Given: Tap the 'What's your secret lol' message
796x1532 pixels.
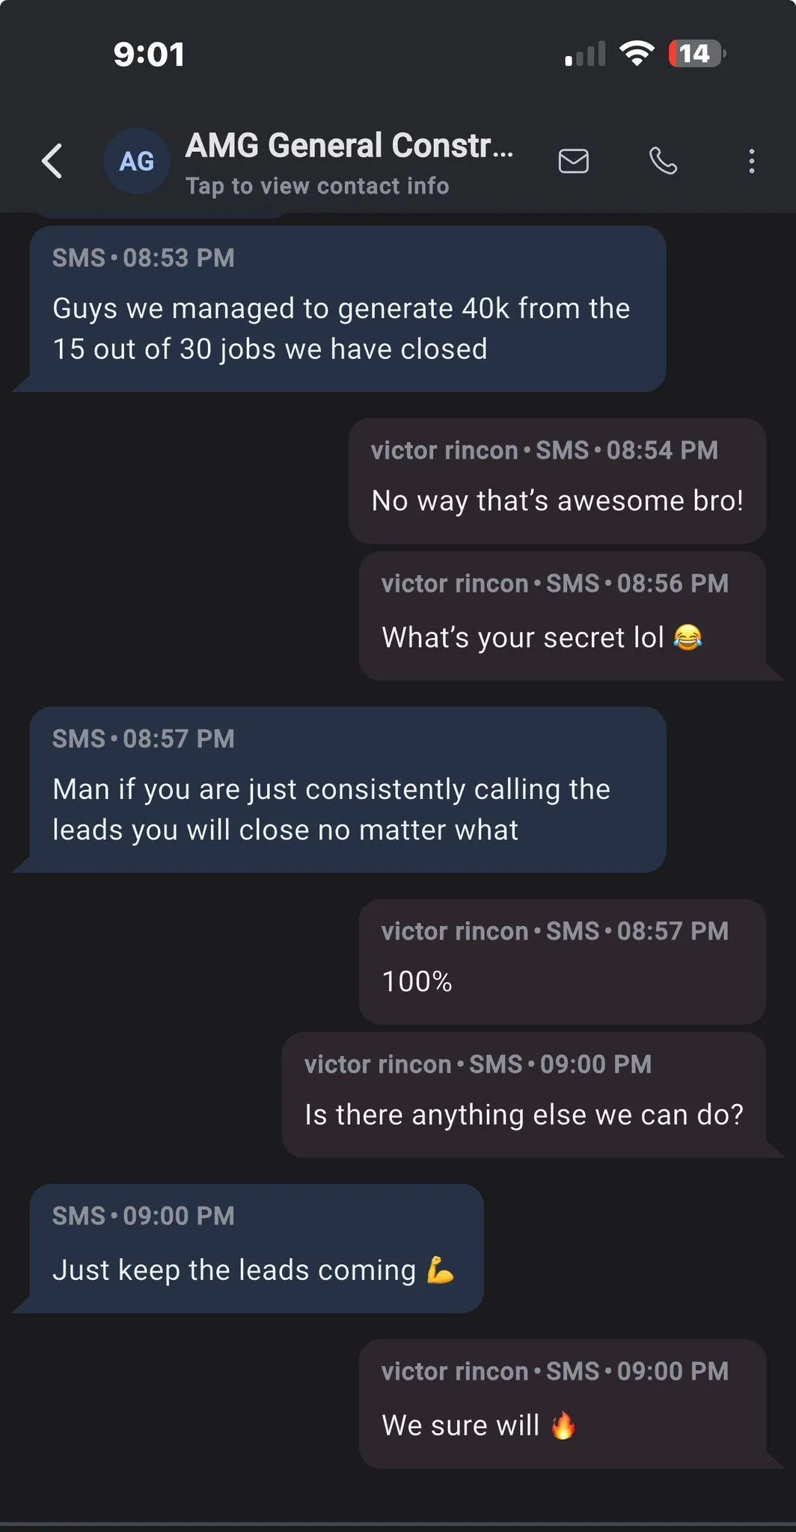Looking at the screenshot, I should coord(563,616).
